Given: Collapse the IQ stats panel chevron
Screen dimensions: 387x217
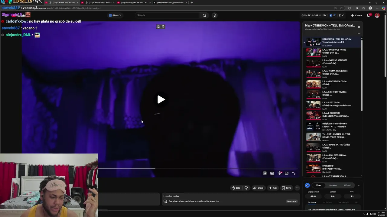Looking at the screenshot, I should [x=359, y=185].
